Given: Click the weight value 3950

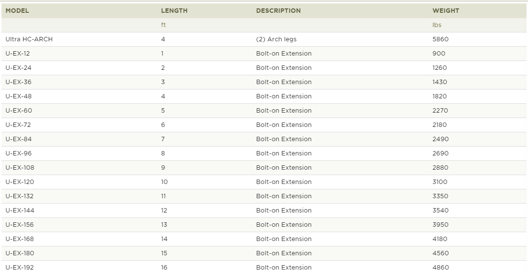Looking at the screenshot, I should pos(440,225).
